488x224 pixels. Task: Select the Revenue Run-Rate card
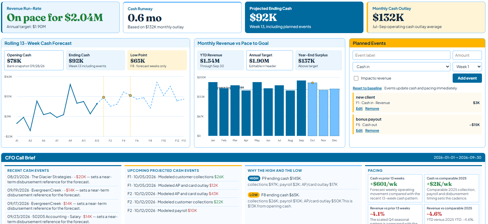(61, 17)
